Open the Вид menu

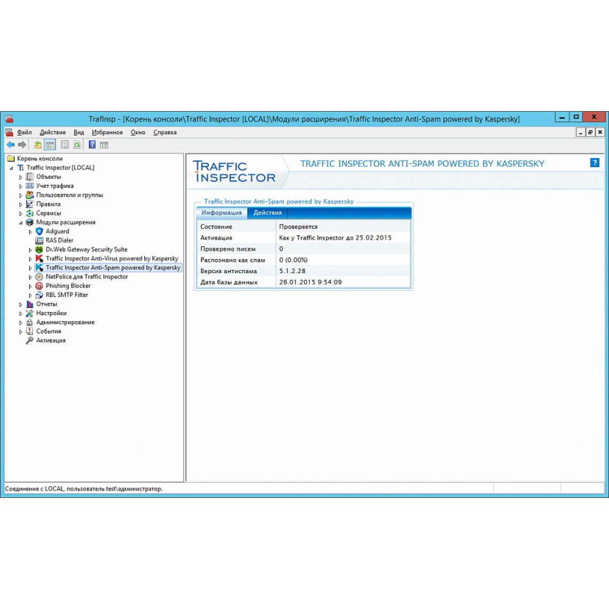tap(79, 132)
